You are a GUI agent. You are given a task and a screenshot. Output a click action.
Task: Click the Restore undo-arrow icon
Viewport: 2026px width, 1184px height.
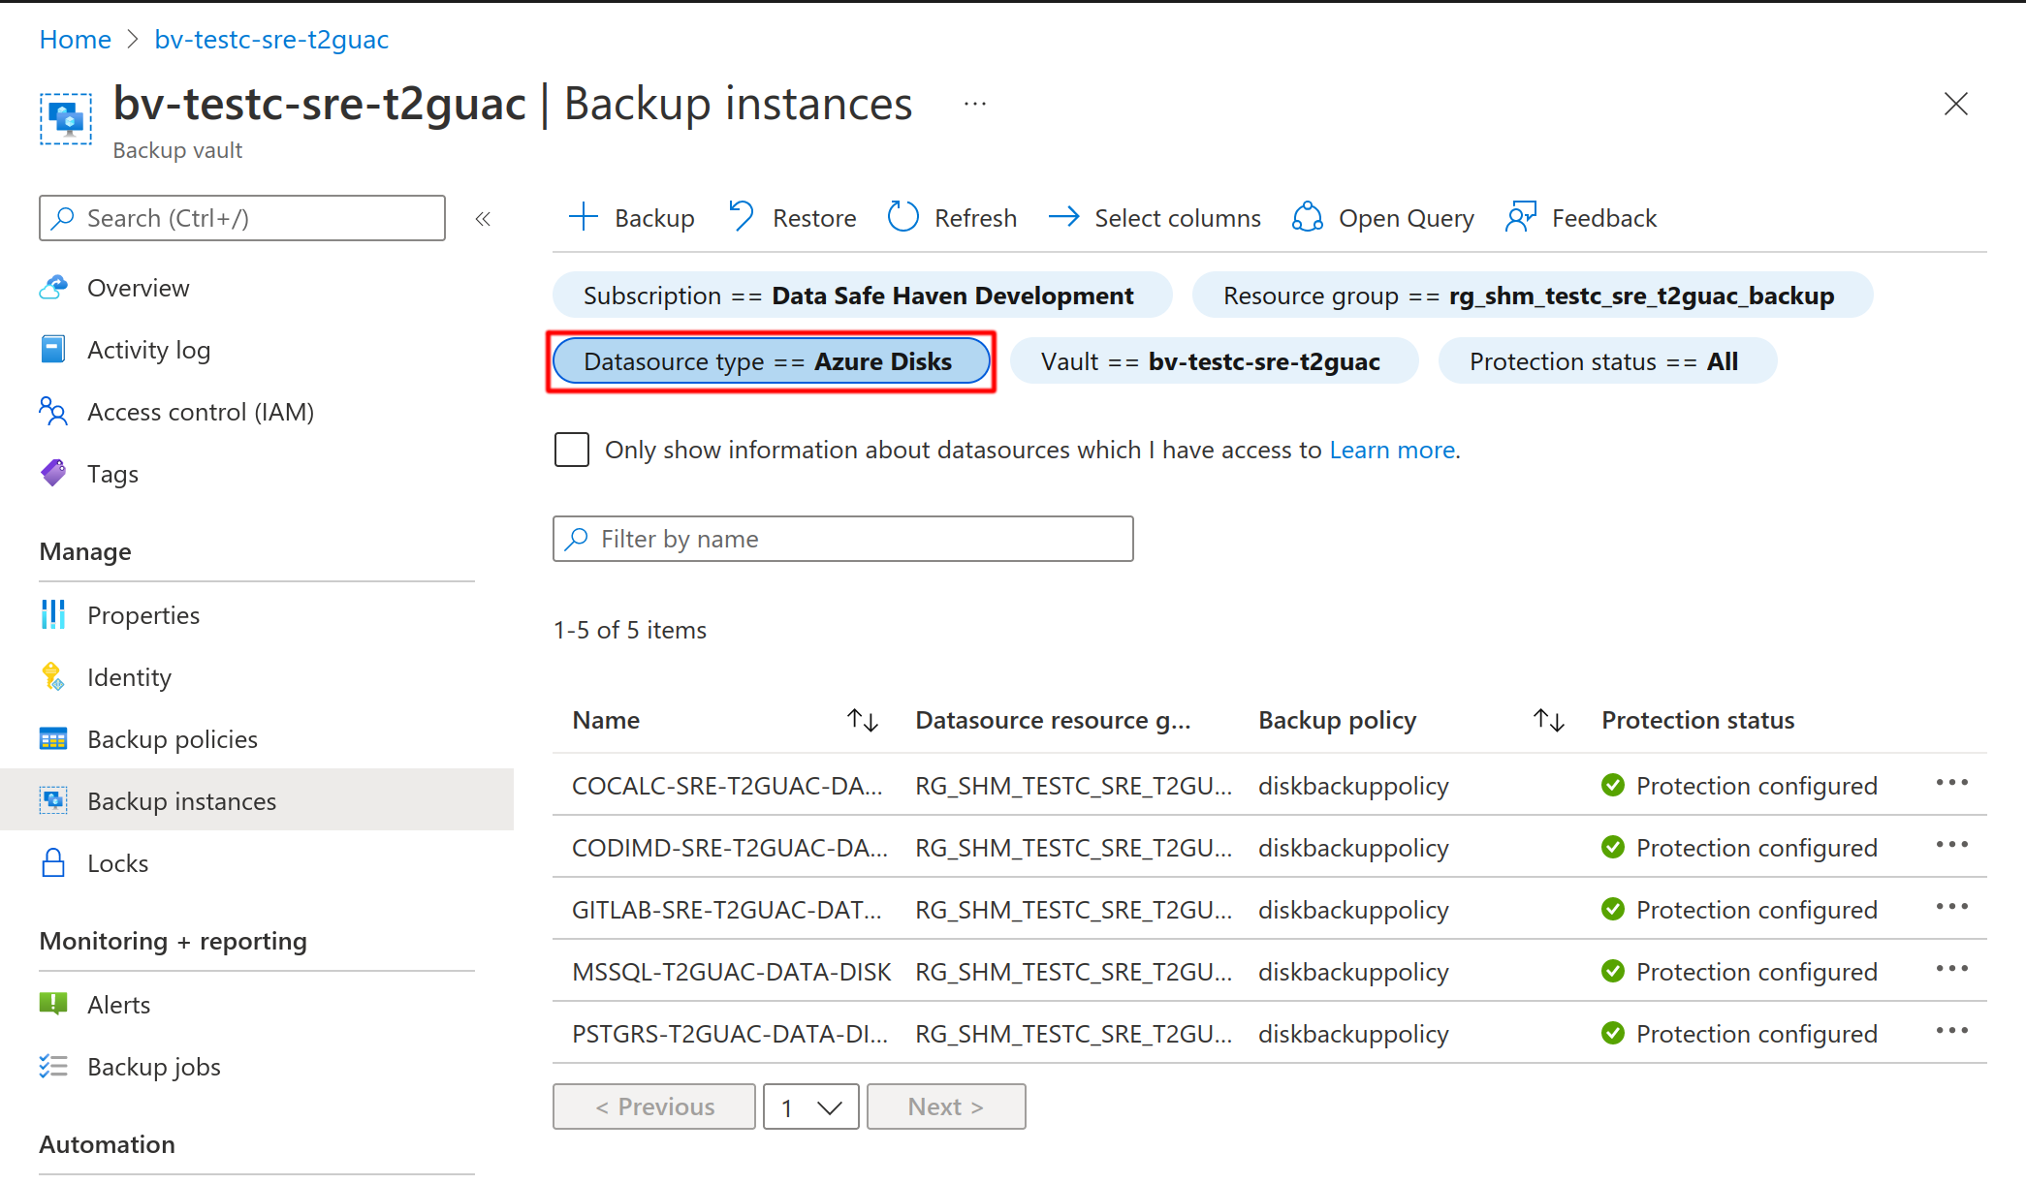pos(742,217)
